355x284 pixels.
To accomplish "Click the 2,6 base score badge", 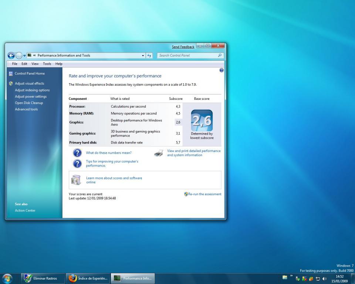I will tap(202, 121).
